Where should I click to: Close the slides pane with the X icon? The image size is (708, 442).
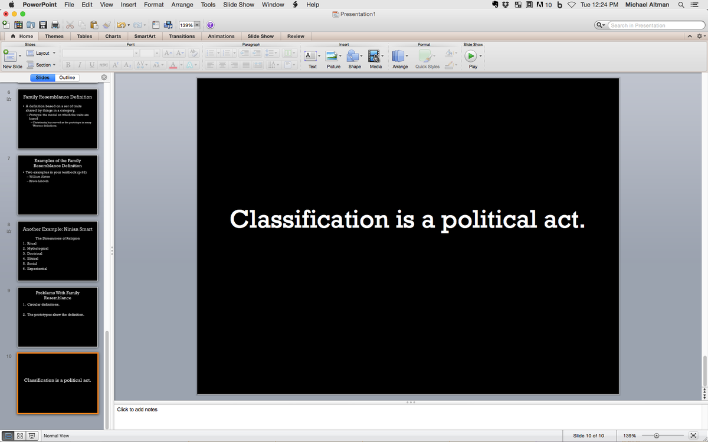104,77
